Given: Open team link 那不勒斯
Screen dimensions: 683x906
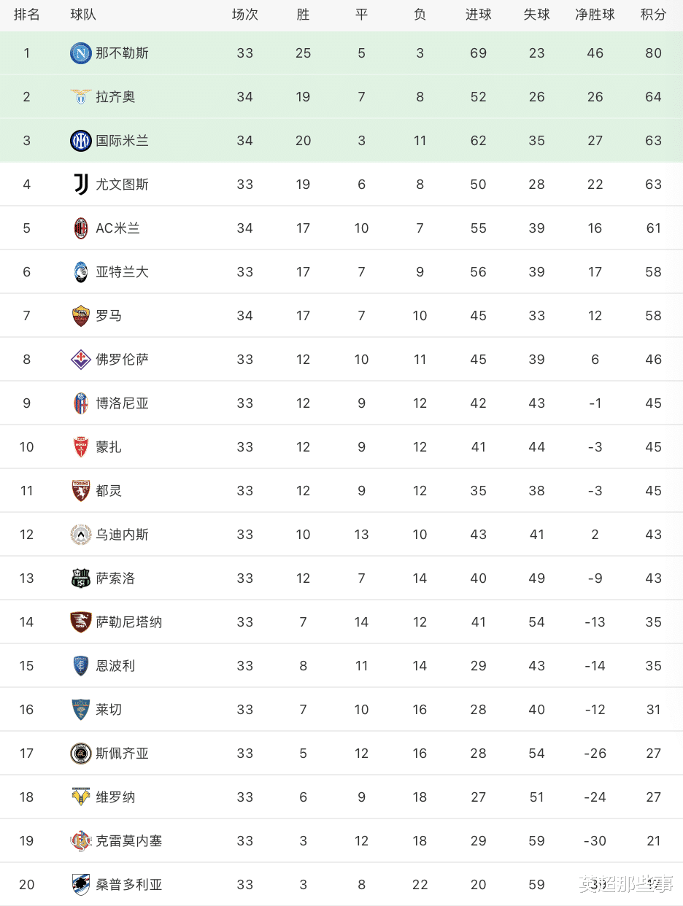Looking at the screenshot, I should point(122,53).
